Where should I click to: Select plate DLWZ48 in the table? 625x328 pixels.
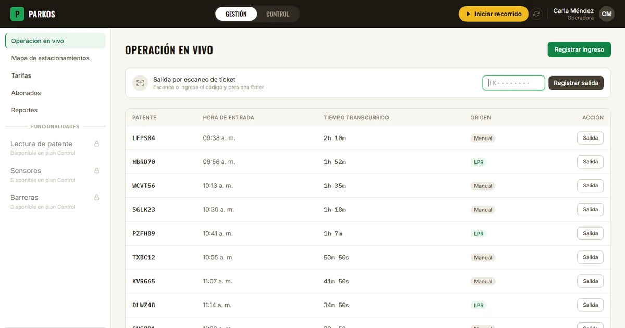[144, 306]
